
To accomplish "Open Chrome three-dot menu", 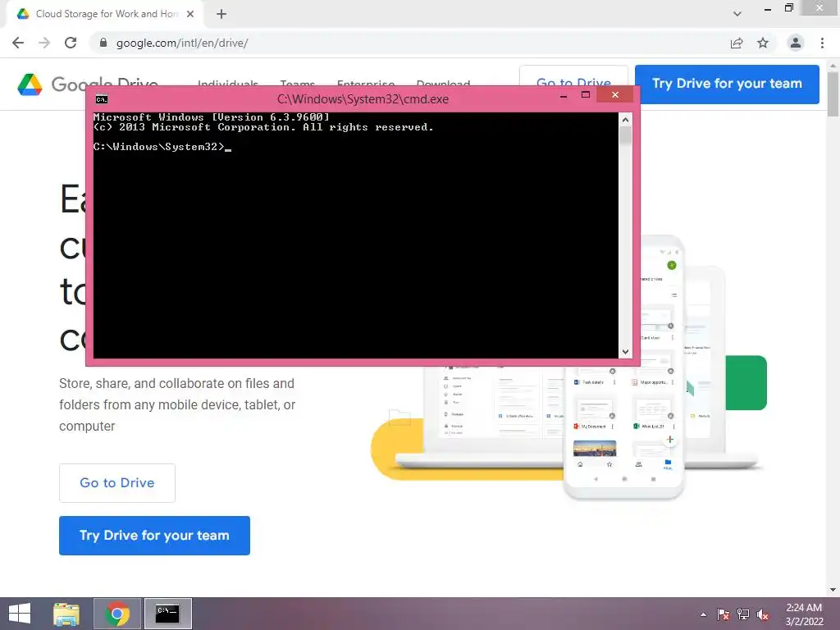I will coord(822,43).
